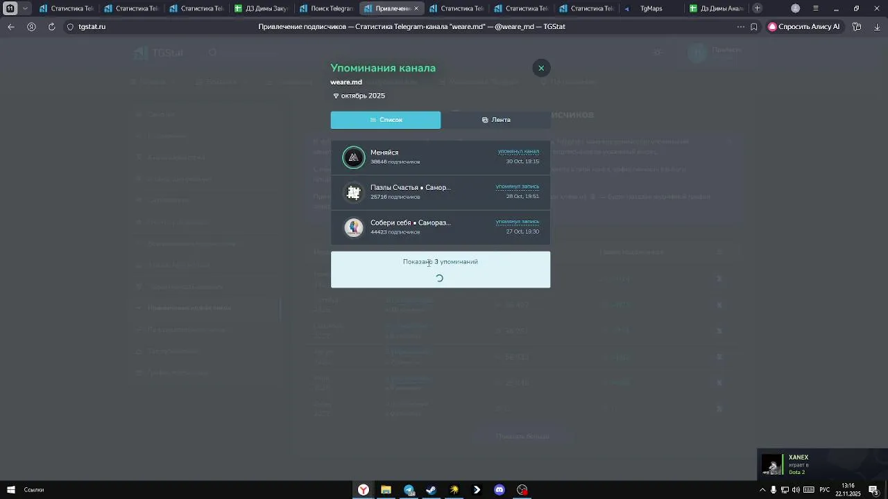This screenshot has width=888, height=499.
Task: Open the clock showing 13:16
Action: click(848, 490)
